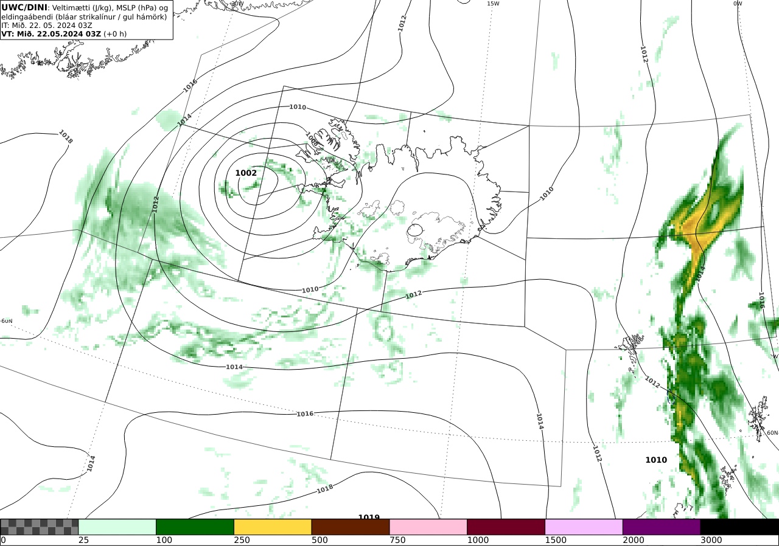Click the bold "1002" low pressure center label
This screenshot has height=546, width=779.
click(x=246, y=173)
